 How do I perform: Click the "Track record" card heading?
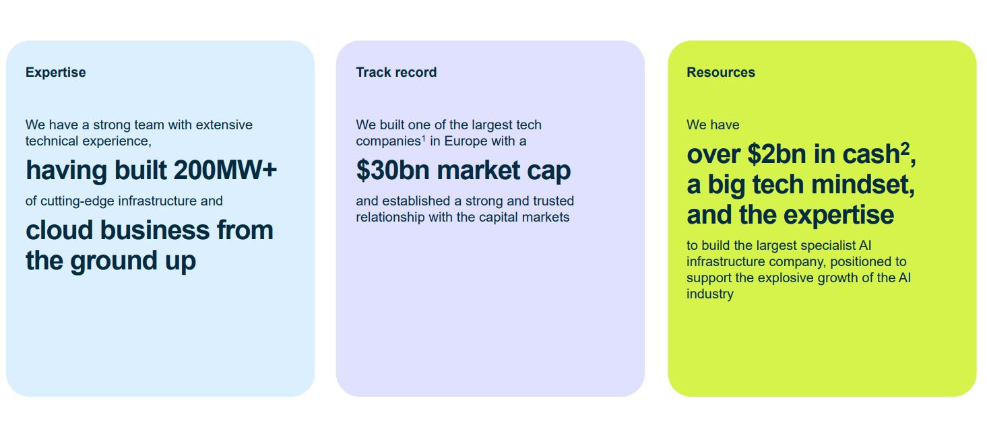click(396, 72)
